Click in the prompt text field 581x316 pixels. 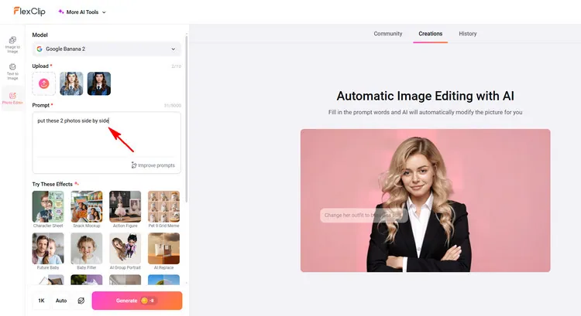(106, 135)
